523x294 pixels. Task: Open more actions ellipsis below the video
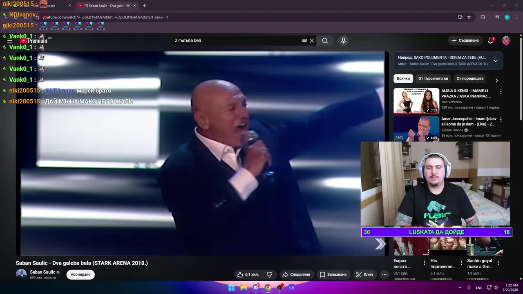tap(384, 274)
